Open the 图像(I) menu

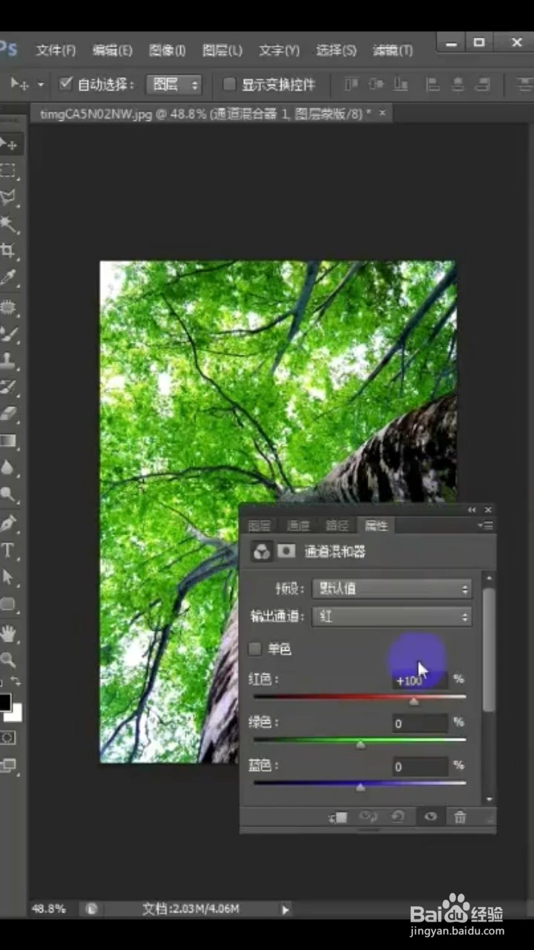168,50
